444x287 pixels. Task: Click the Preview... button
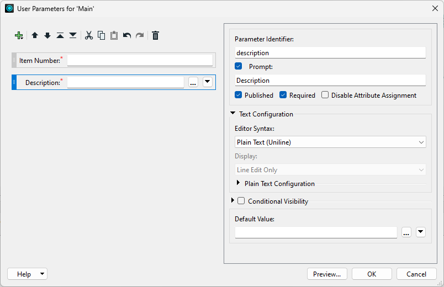tap(327, 274)
